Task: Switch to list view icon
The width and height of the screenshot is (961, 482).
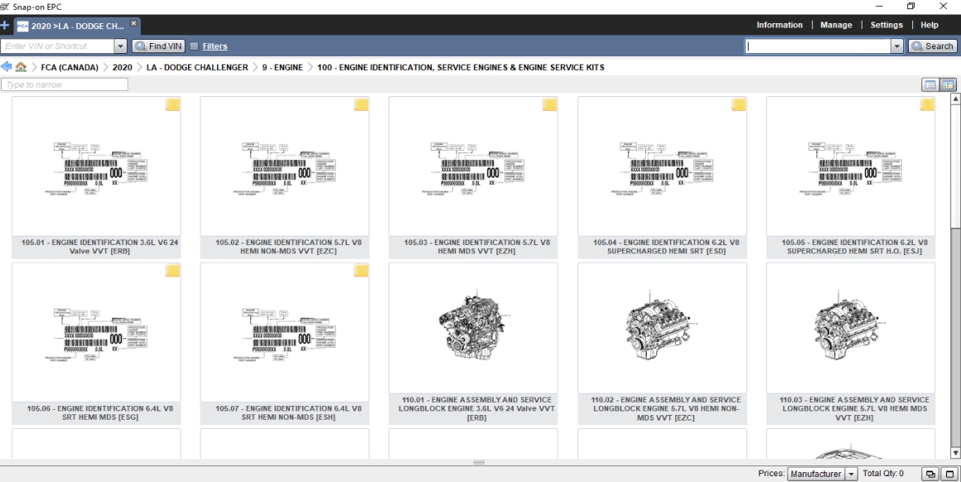Action: pos(930,84)
